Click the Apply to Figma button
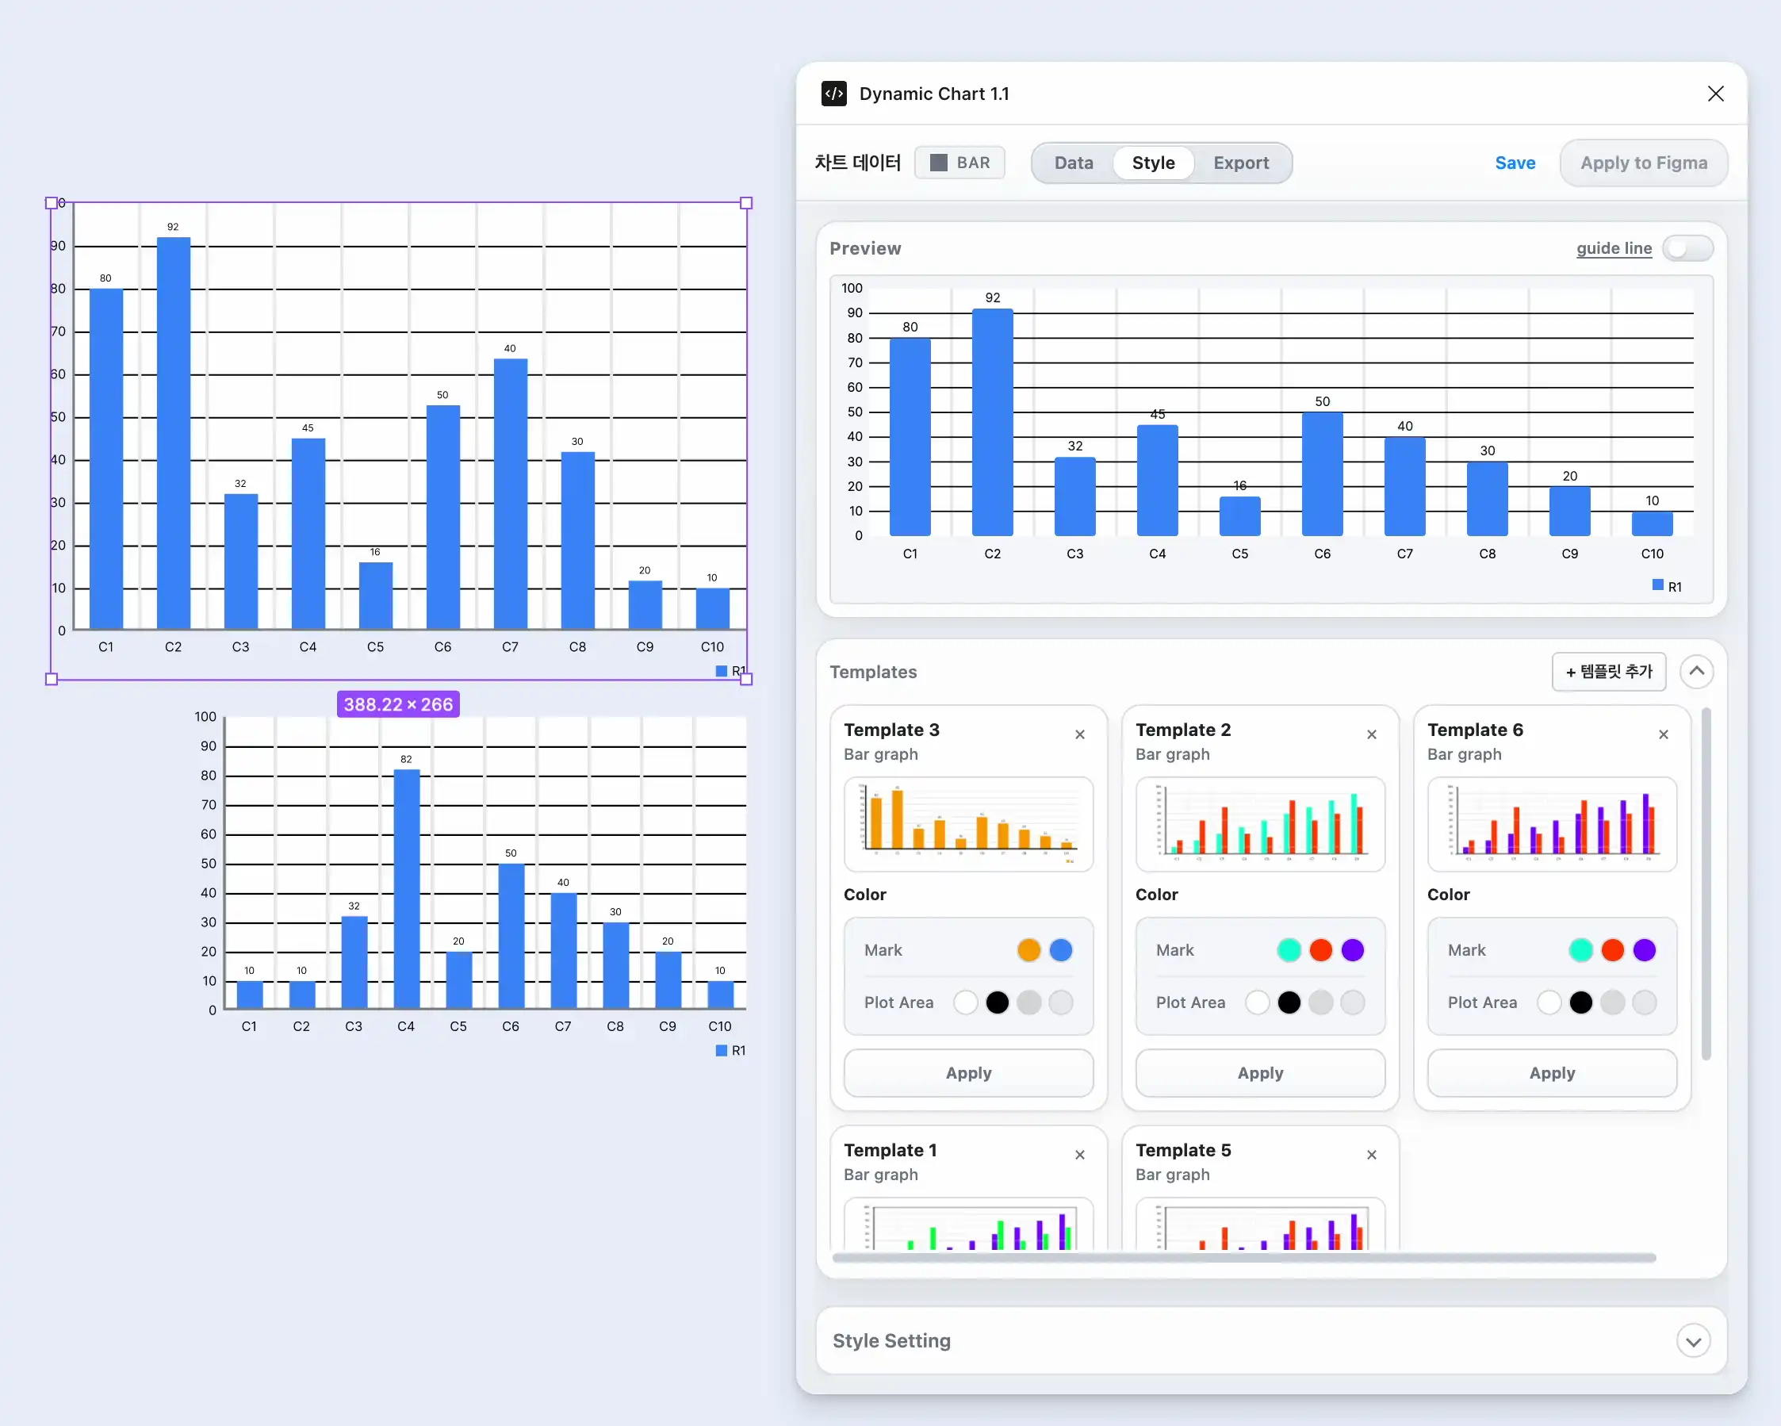The image size is (1781, 1426). (x=1643, y=163)
